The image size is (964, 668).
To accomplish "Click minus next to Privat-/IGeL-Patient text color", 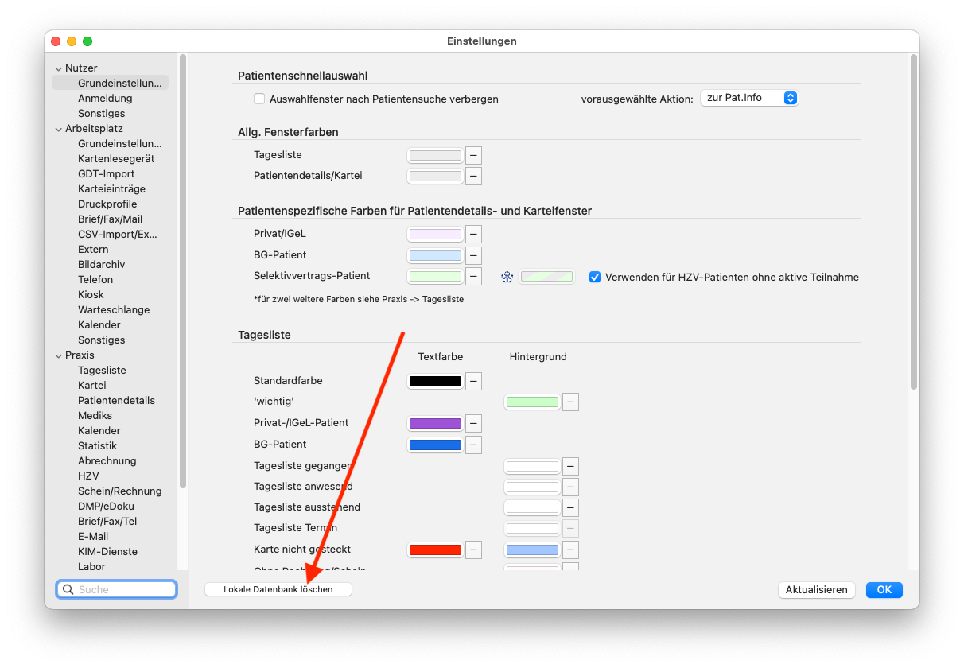I will pyautogui.click(x=474, y=423).
